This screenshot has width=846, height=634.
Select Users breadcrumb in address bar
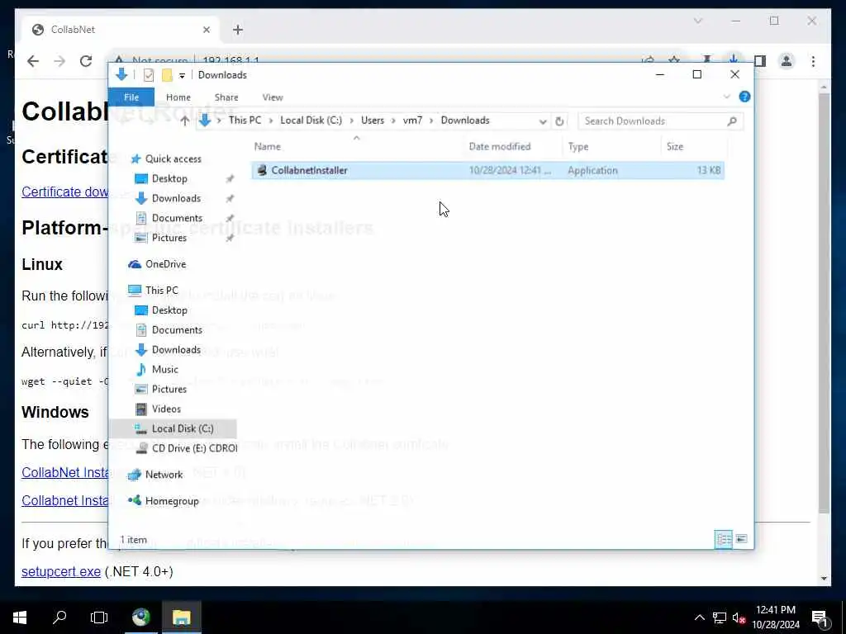point(373,121)
